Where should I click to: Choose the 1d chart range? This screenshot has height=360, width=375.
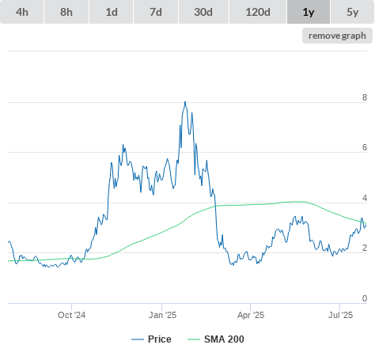[x=112, y=12]
